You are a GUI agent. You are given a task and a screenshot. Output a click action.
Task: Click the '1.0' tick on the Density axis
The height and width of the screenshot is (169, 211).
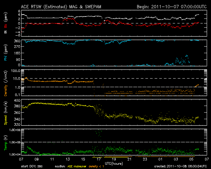[x=17, y=87]
